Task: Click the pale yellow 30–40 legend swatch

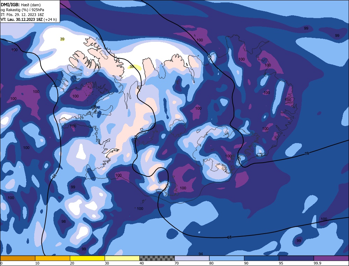Action: pyautogui.click(x=122, y=258)
